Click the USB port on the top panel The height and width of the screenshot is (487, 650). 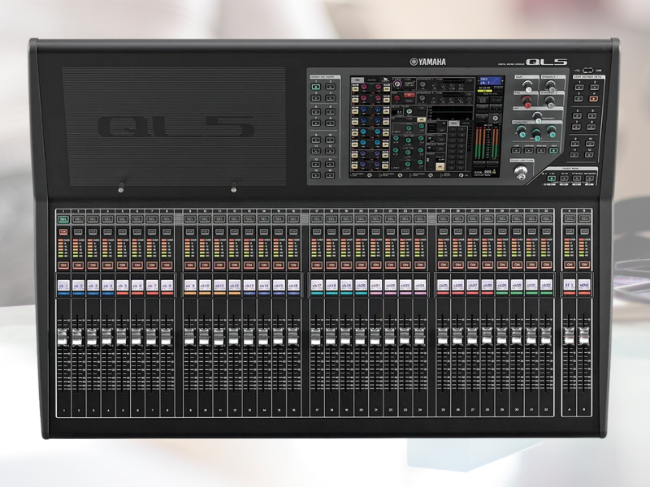[587, 70]
